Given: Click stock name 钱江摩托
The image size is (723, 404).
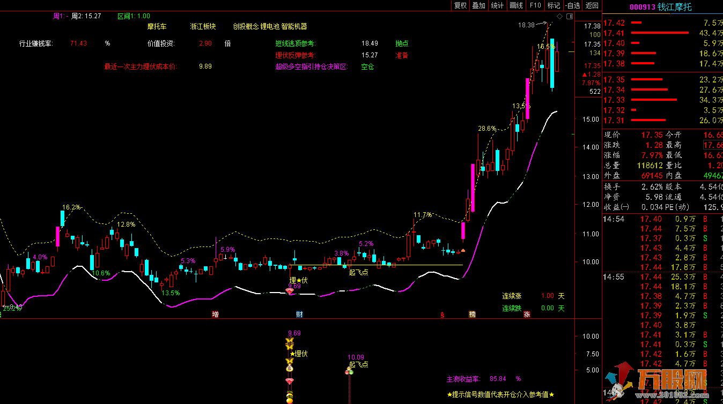Looking at the screenshot, I should click(x=676, y=7).
